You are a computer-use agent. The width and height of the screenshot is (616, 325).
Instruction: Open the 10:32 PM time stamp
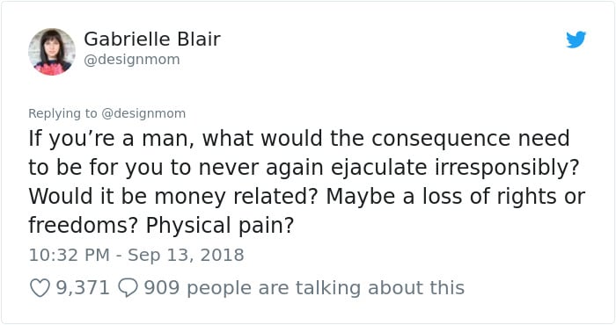(69, 256)
